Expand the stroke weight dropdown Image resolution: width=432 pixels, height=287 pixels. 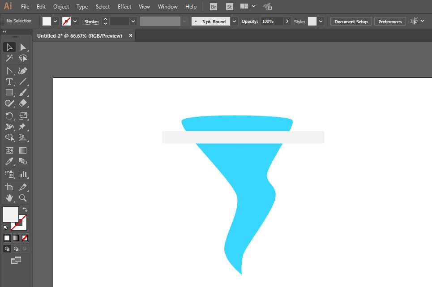[x=133, y=21]
